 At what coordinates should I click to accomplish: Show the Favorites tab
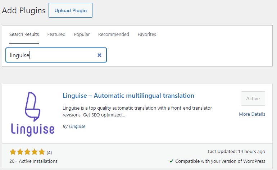[x=147, y=35]
